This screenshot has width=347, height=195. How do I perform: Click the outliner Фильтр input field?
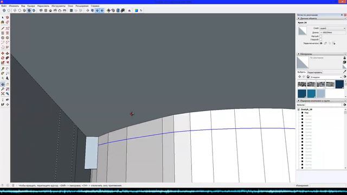(x=323, y=105)
